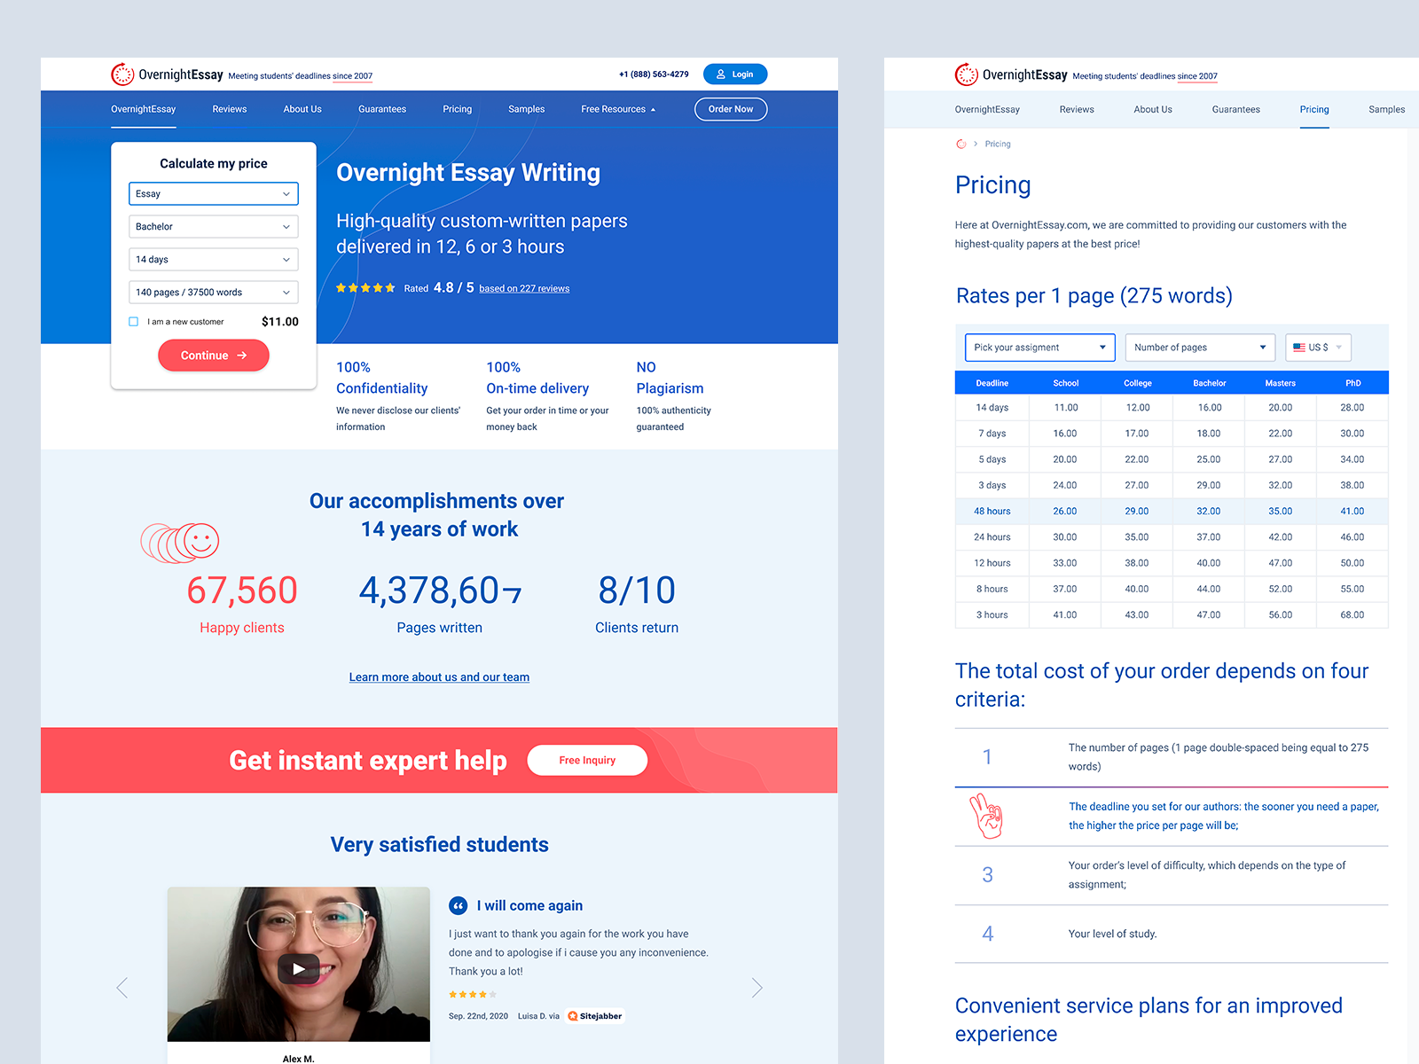Click the Order Now button
The image size is (1419, 1064).
(731, 109)
